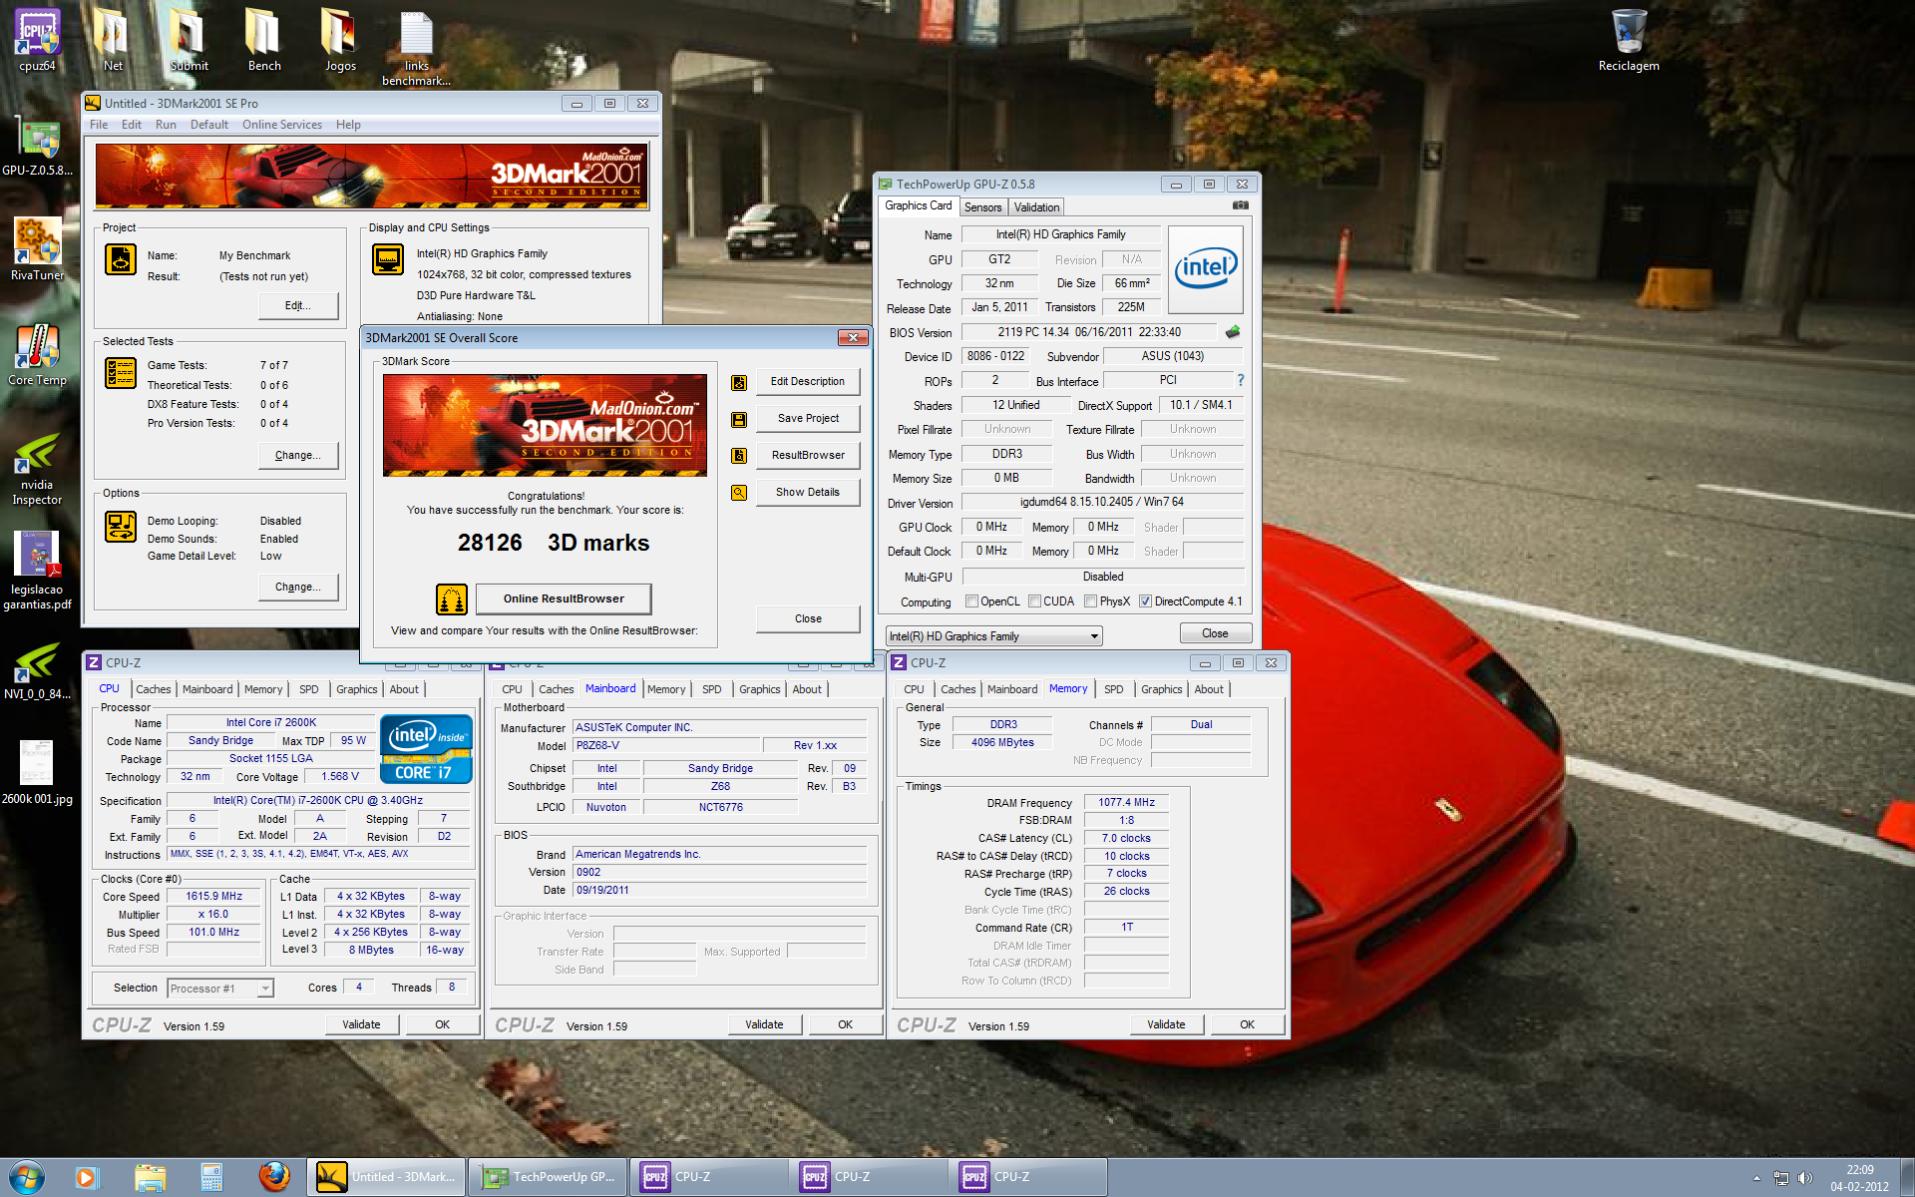Click the Intel logo in GPU-Z
The width and height of the screenshot is (1915, 1197).
click(x=1205, y=269)
